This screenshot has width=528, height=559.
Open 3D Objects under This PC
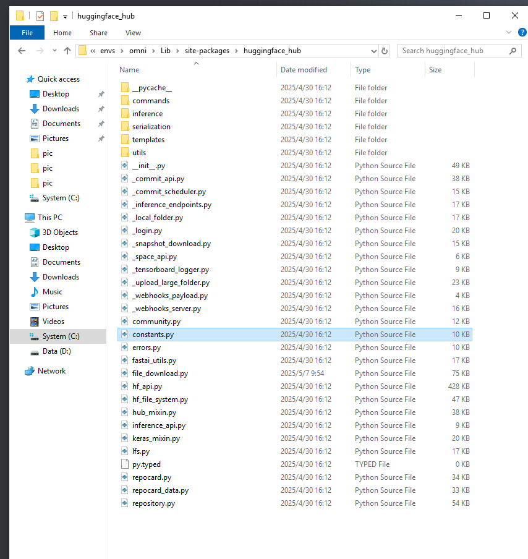coord(60,233)
